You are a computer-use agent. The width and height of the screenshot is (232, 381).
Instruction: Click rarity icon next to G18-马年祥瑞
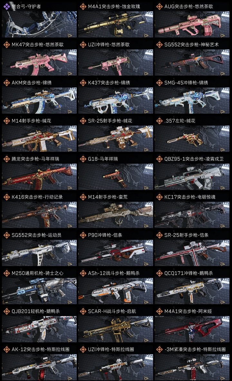coord(83,159)
